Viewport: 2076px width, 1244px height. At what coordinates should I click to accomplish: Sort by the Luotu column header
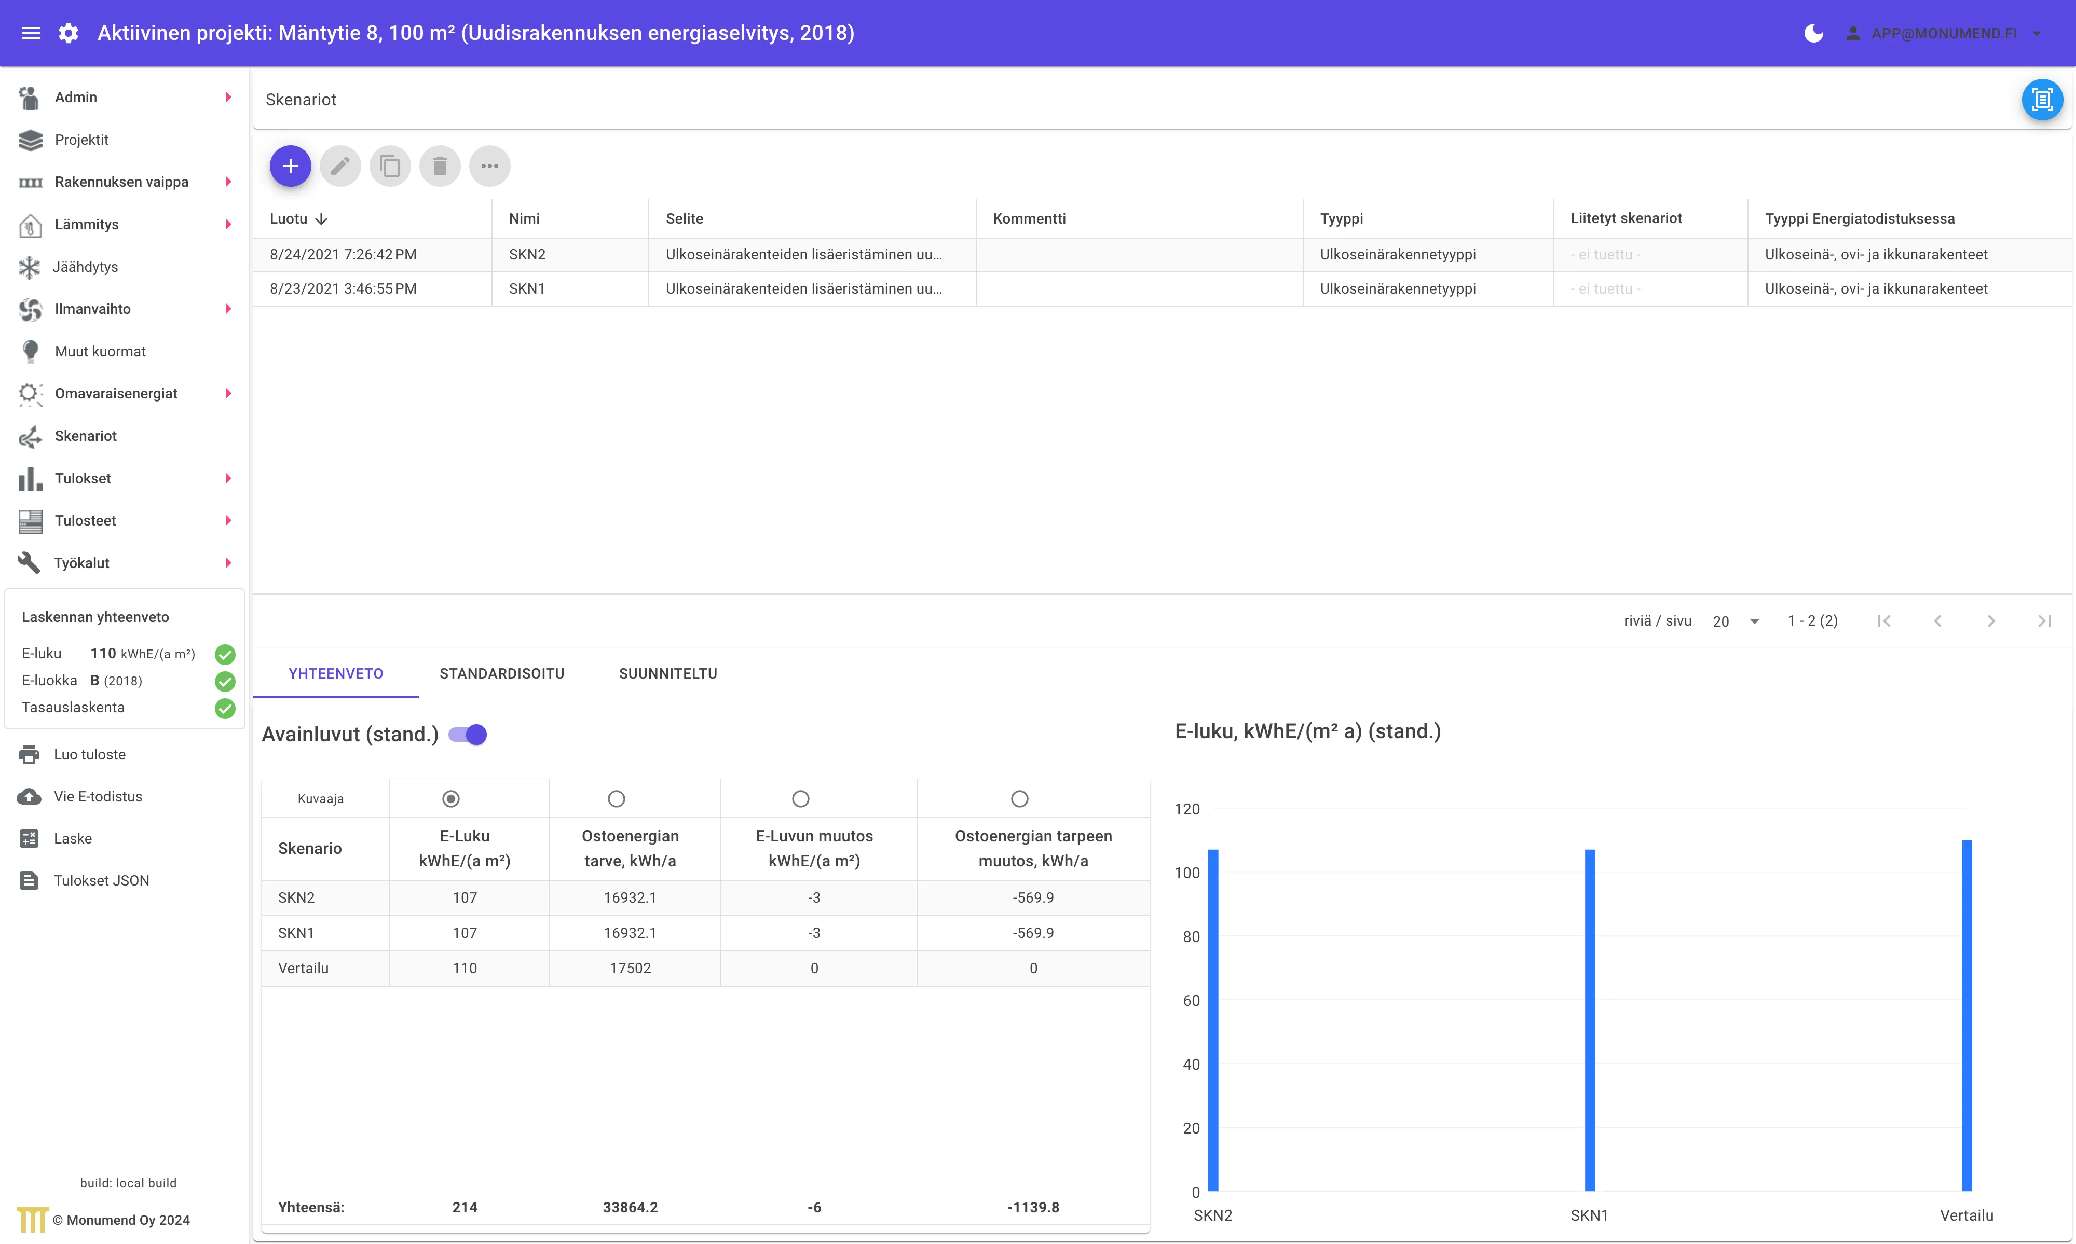[x=298, y=219]
